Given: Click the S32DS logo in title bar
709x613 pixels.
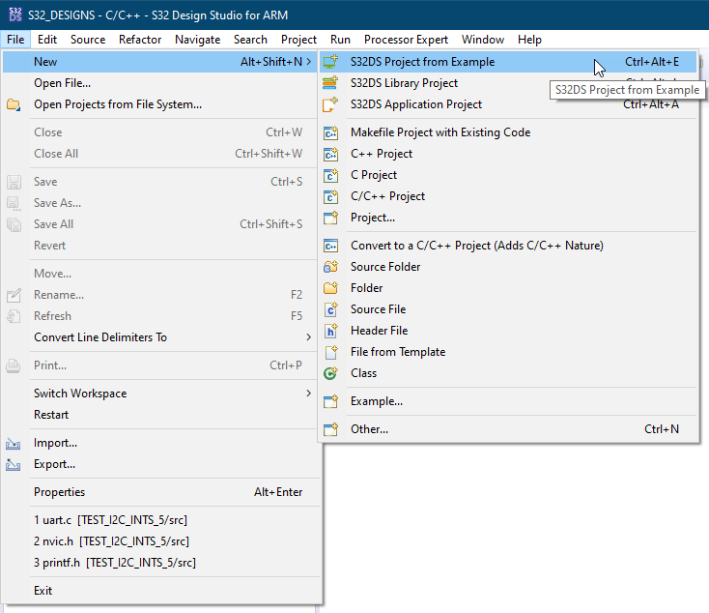Looking at the screenshot, I should (14, 15).
